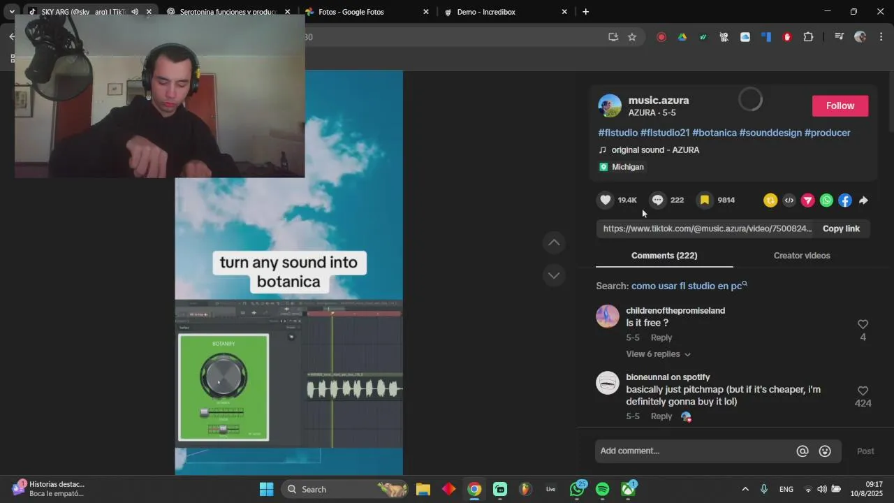Mute the SKY ARG TikTok tab audio
894x503 pixels.
[x=135, y=12]
